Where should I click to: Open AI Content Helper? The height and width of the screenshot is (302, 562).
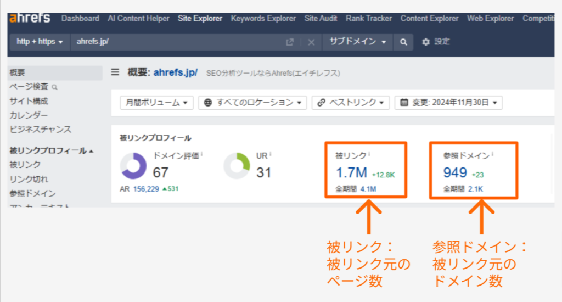[x=138, y=18]
